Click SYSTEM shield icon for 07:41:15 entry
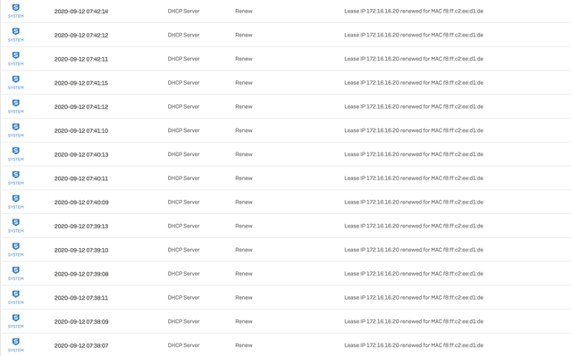Image resolution: width=572 pixels, height=356 pixels. tap(16, 82)
